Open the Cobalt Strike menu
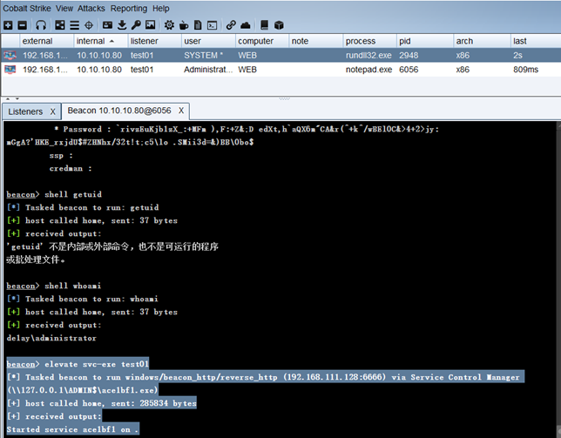 [27, 8]
